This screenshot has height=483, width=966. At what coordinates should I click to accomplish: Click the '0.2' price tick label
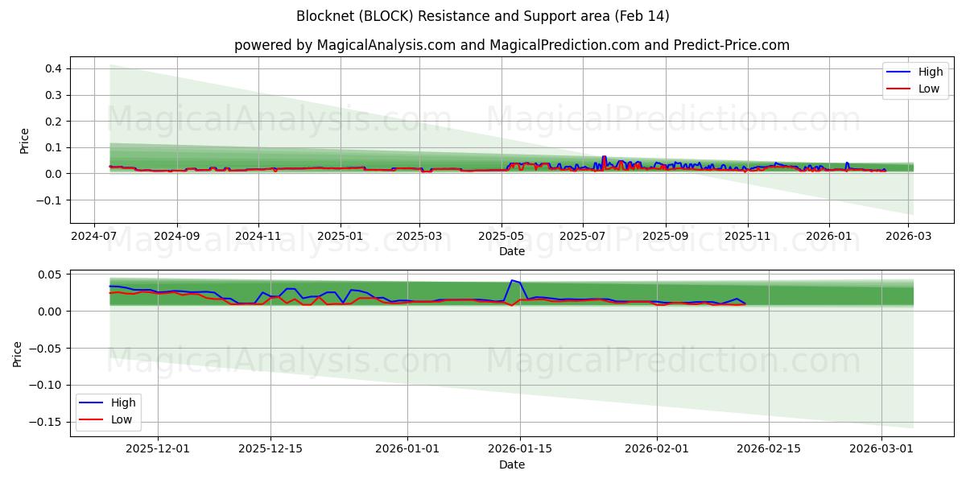[x=55, y=121]
